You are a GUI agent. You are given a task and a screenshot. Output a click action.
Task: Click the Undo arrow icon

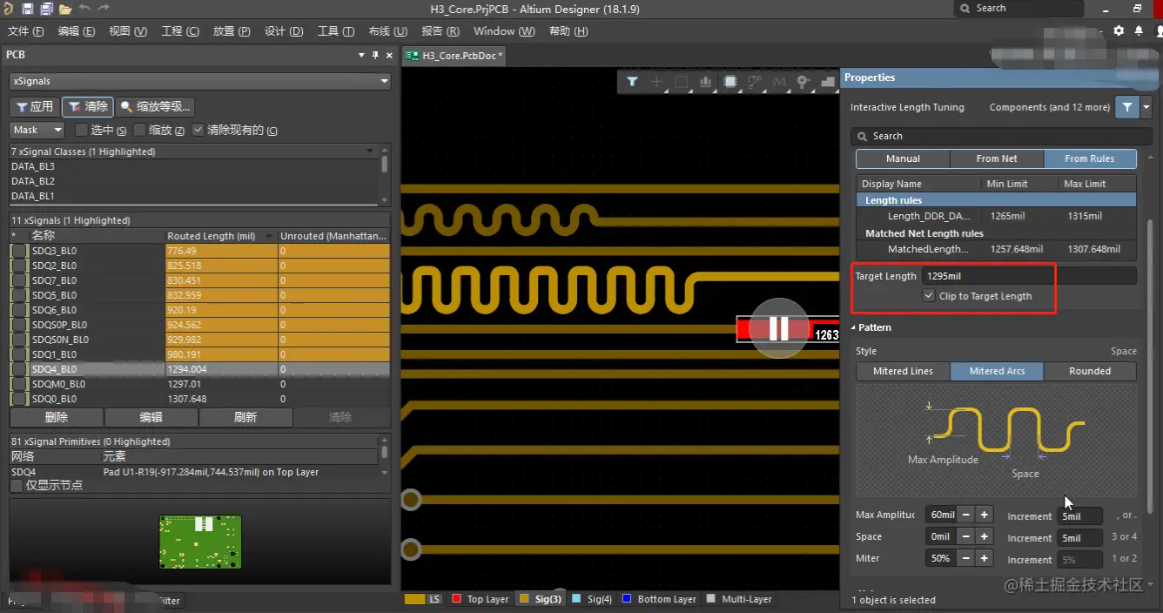tap(84, 9)
